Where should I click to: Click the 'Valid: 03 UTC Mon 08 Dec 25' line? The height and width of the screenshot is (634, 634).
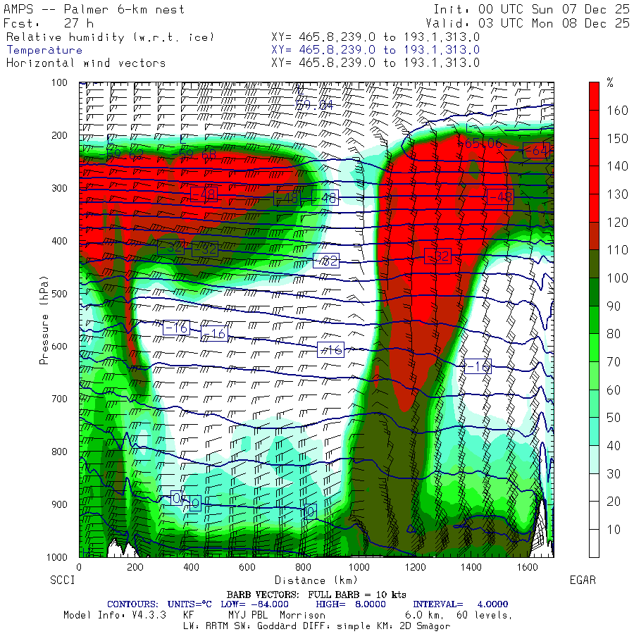click(x=528, y=23)
